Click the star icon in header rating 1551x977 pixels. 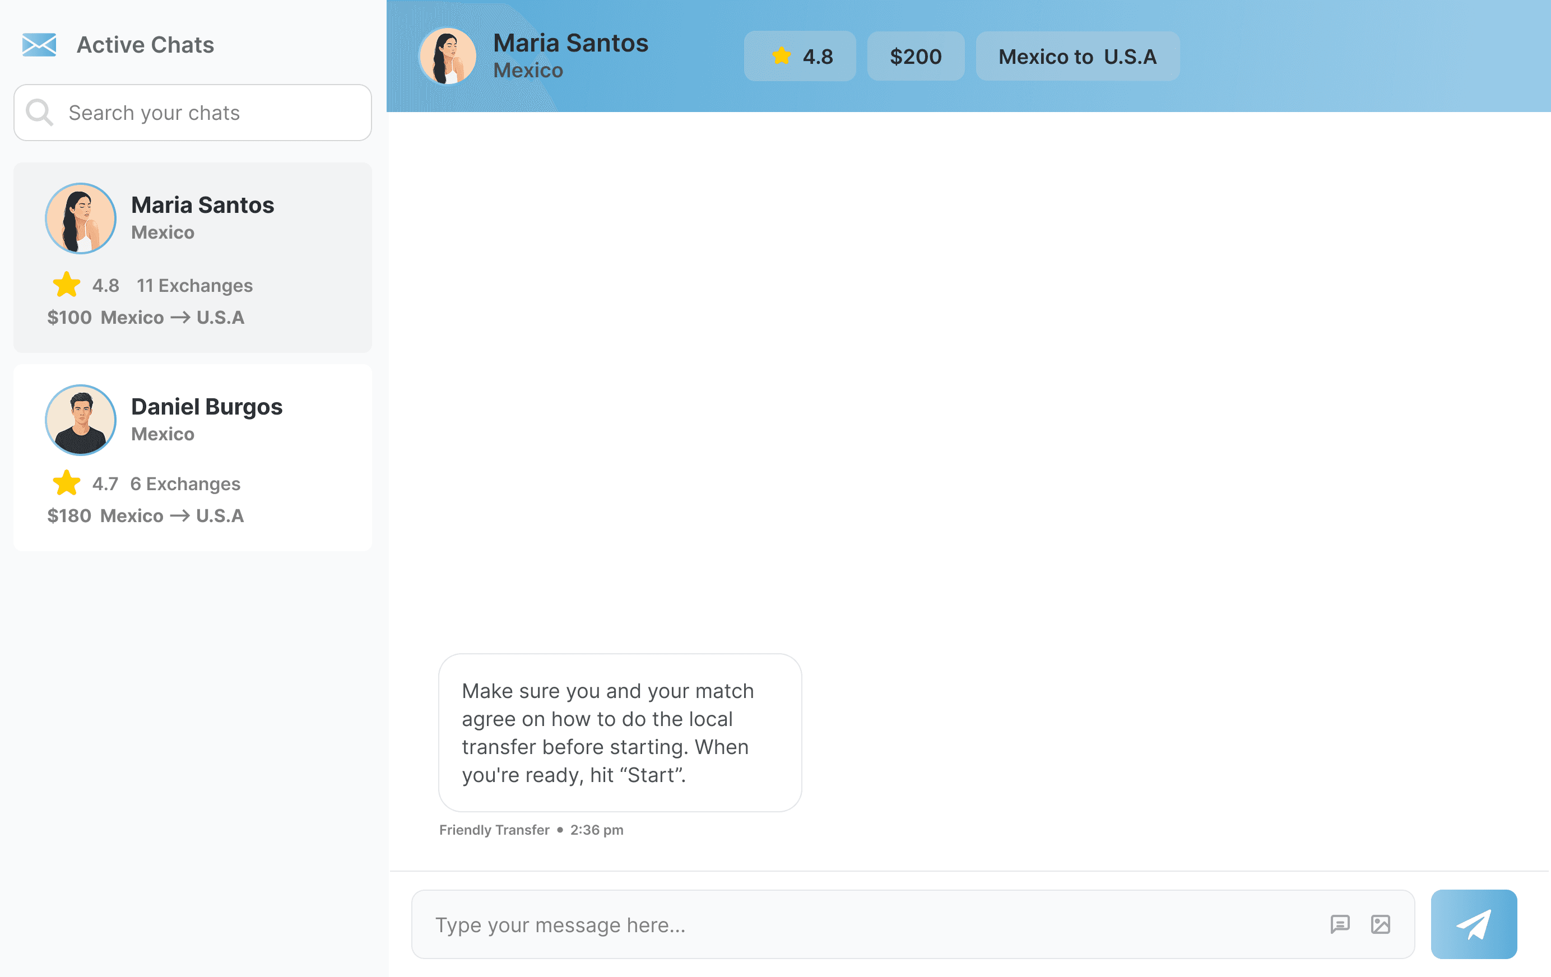(x=781, y=56)
